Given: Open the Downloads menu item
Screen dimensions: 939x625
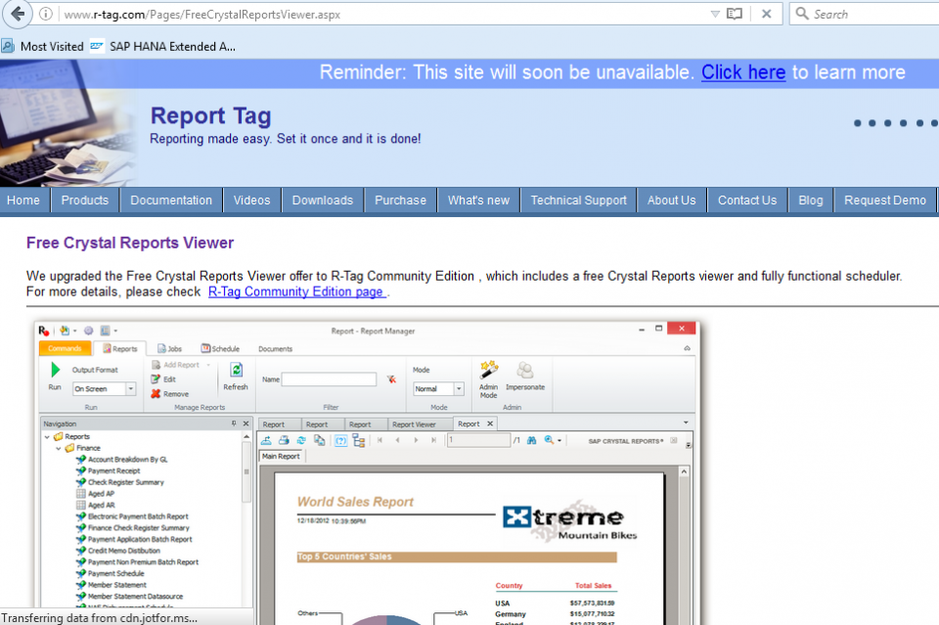Looking at the screenshot, I should [x=322, y=201].
